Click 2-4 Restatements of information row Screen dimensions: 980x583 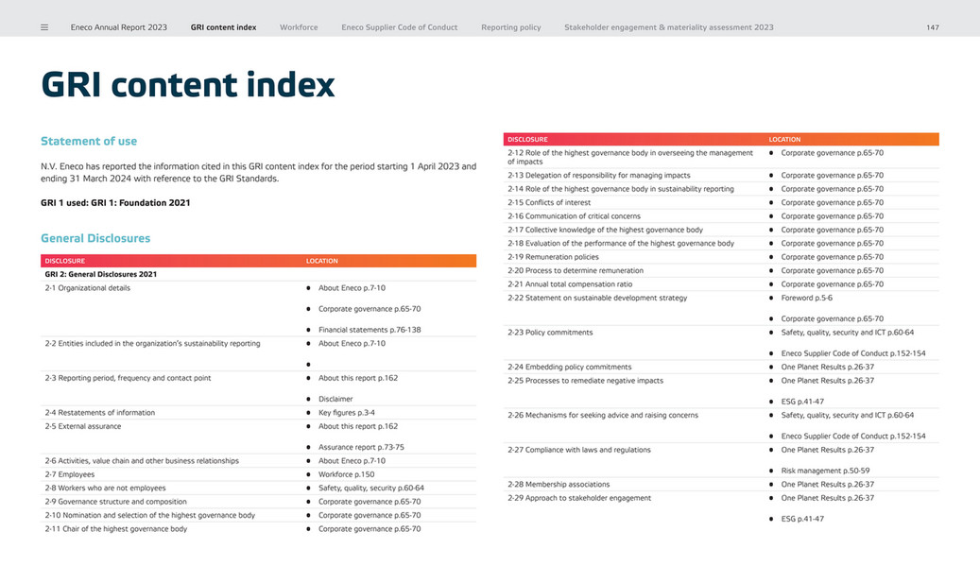coord(258,412)
